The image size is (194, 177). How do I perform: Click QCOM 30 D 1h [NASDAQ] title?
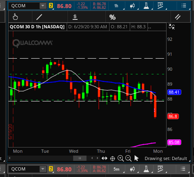[x=37, y=27]
